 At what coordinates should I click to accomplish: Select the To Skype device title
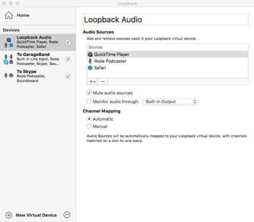(x=26, y=72)
